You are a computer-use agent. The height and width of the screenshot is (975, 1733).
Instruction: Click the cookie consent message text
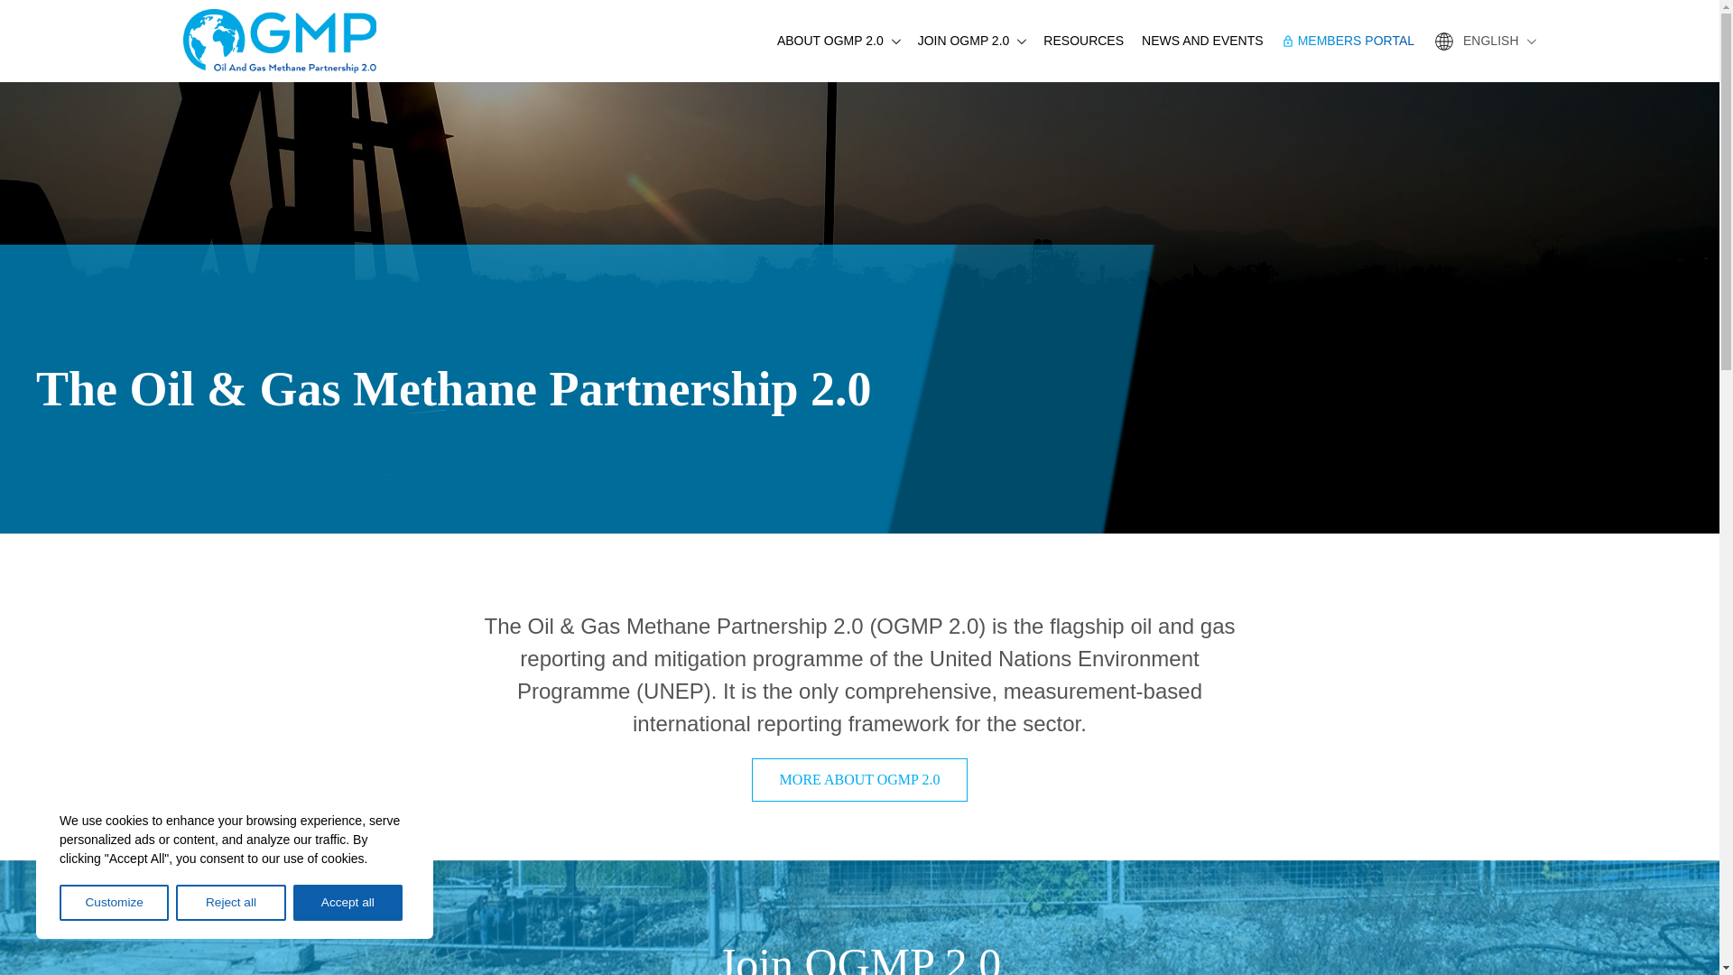coord(230,840)
